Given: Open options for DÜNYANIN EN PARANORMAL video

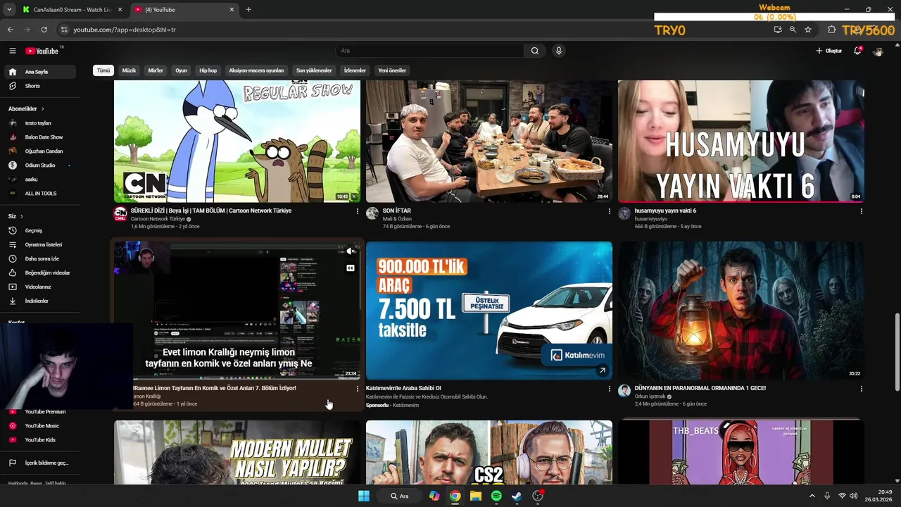Looking at the screenshot, I should coord(861,389).
